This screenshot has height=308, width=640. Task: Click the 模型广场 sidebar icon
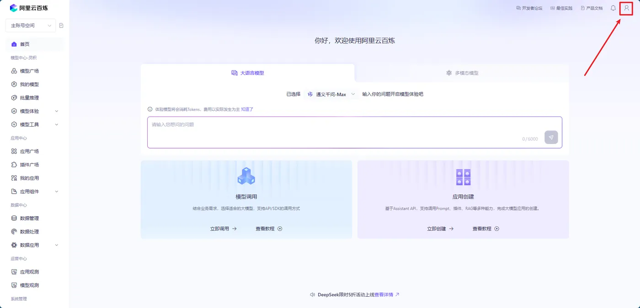(x=14, y=71)
